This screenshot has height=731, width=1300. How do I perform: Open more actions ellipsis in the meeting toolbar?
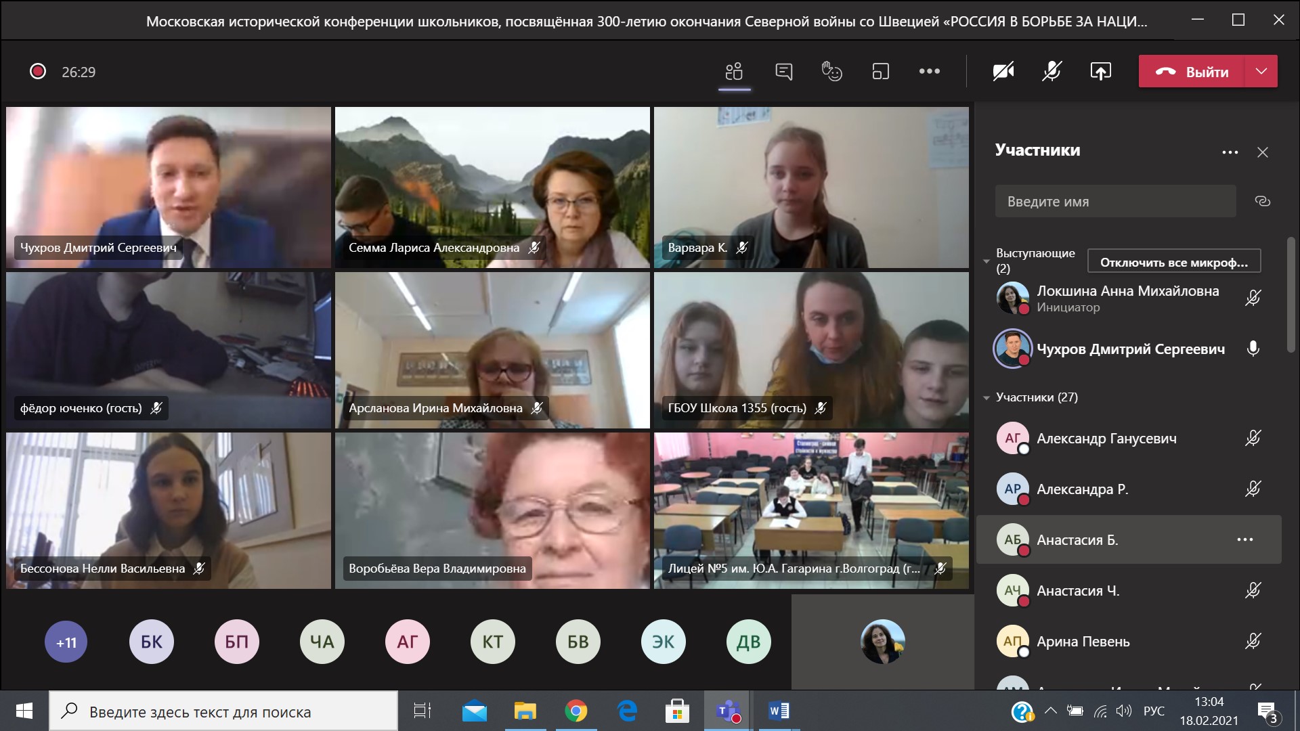929,71
